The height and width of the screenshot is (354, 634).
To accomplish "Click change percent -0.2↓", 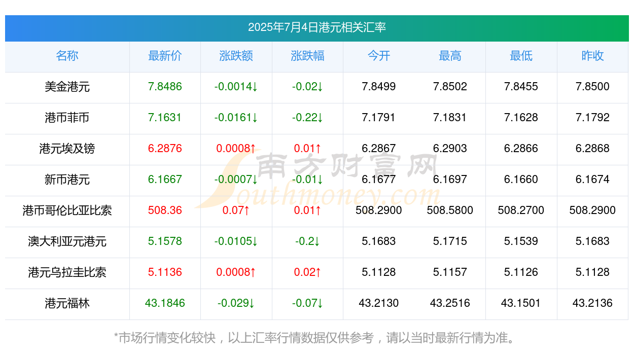I will [x=307, y=241].
